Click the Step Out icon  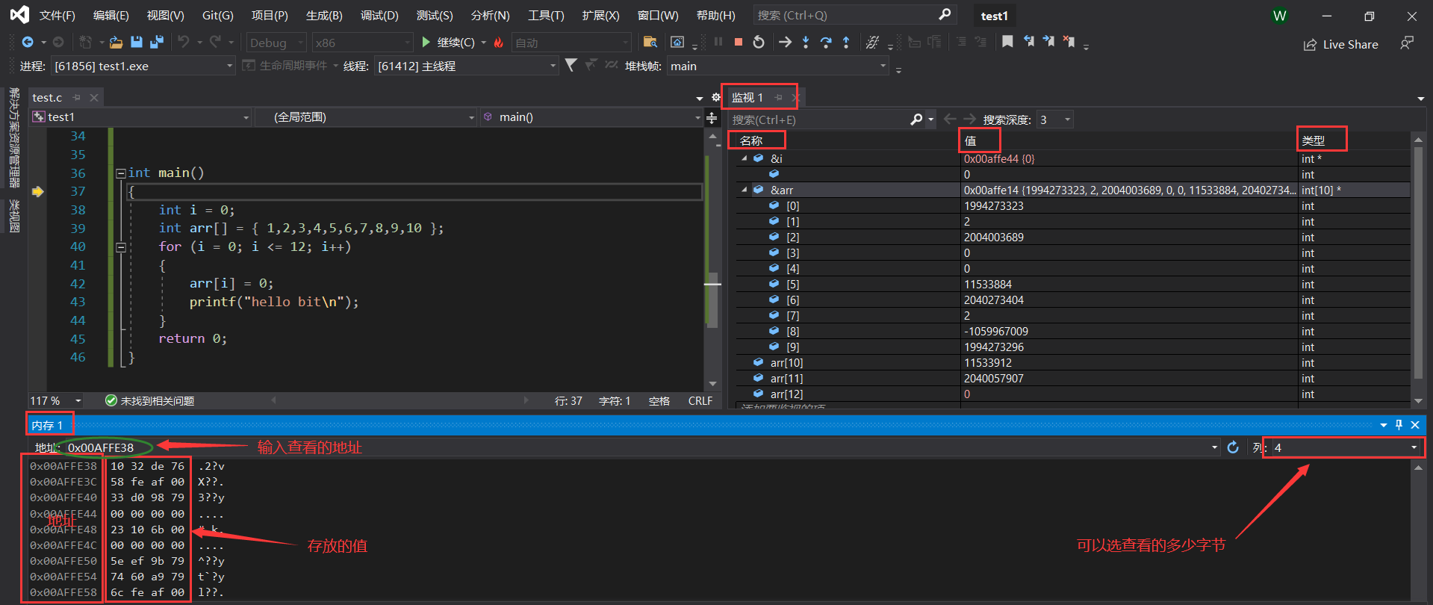(x=846, y=43)
